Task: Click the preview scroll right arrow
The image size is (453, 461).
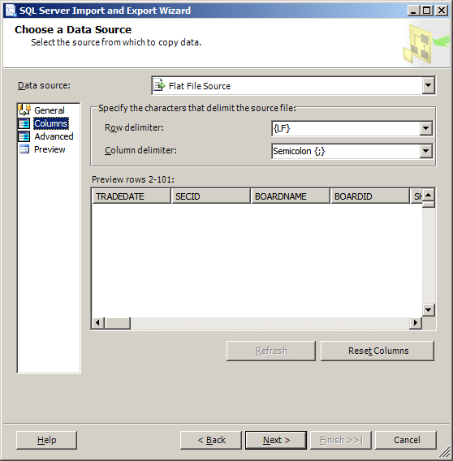Action: 416,323
